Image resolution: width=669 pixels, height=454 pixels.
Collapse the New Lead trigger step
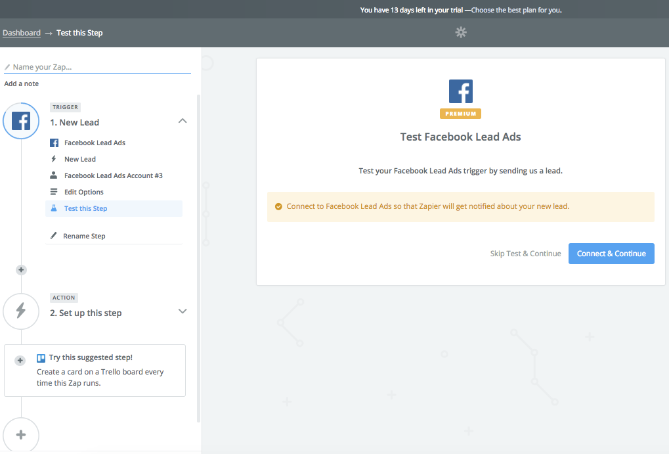(x=183, y=122)
